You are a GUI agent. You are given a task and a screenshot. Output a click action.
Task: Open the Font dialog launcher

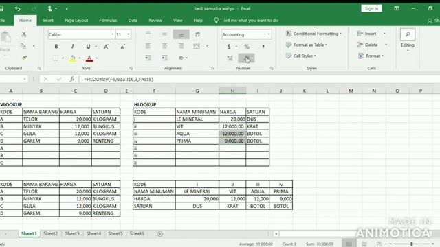click(131, 69)
